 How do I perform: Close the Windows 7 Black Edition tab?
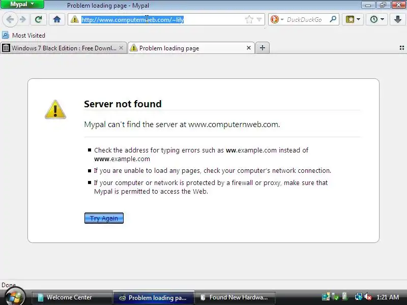coord(121,48)
